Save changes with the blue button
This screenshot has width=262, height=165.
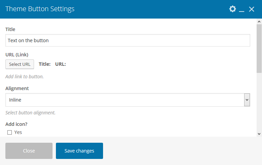(79, 151)
